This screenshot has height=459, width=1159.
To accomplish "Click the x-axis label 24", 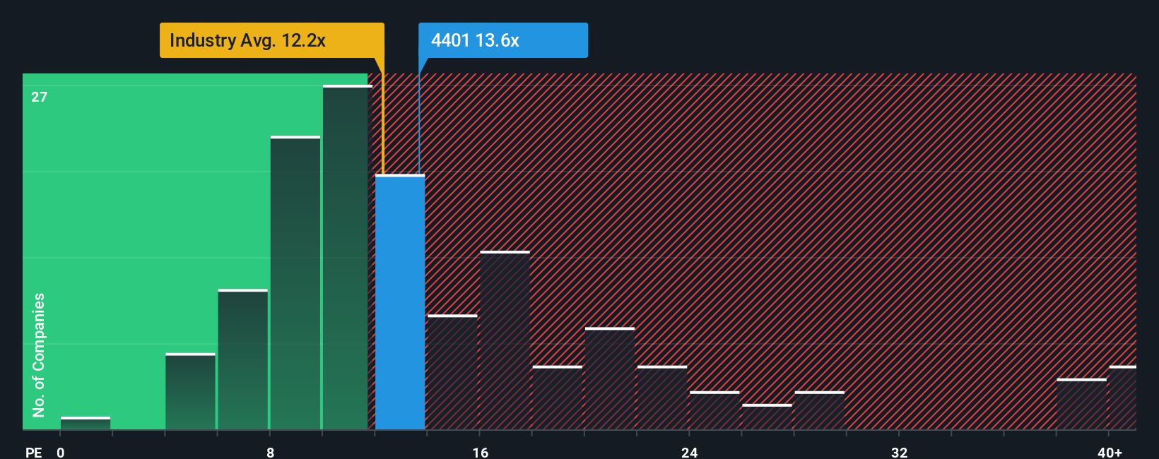I will [689, 453].
